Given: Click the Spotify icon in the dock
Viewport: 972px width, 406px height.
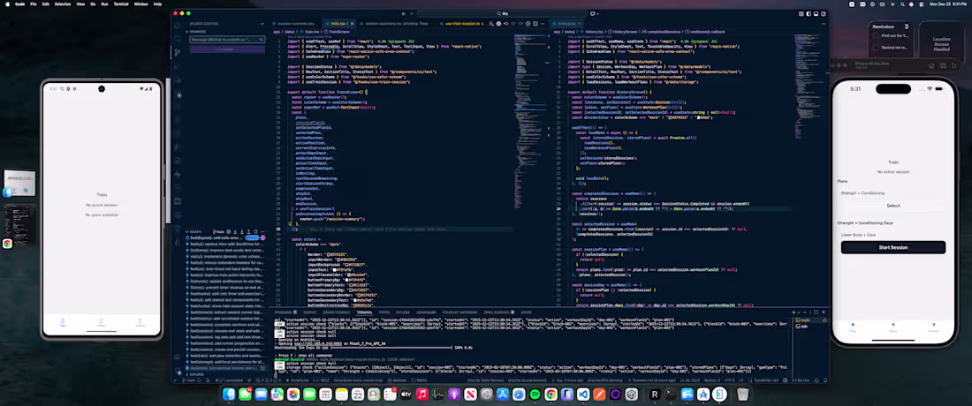Looking at the screenshot, I should (x=535, y=395).
